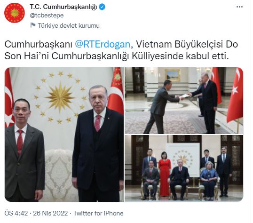This screenshot has height=223, width=253.
Task: Click the golden sun emblem in left photo
Action: click(60, 97)
